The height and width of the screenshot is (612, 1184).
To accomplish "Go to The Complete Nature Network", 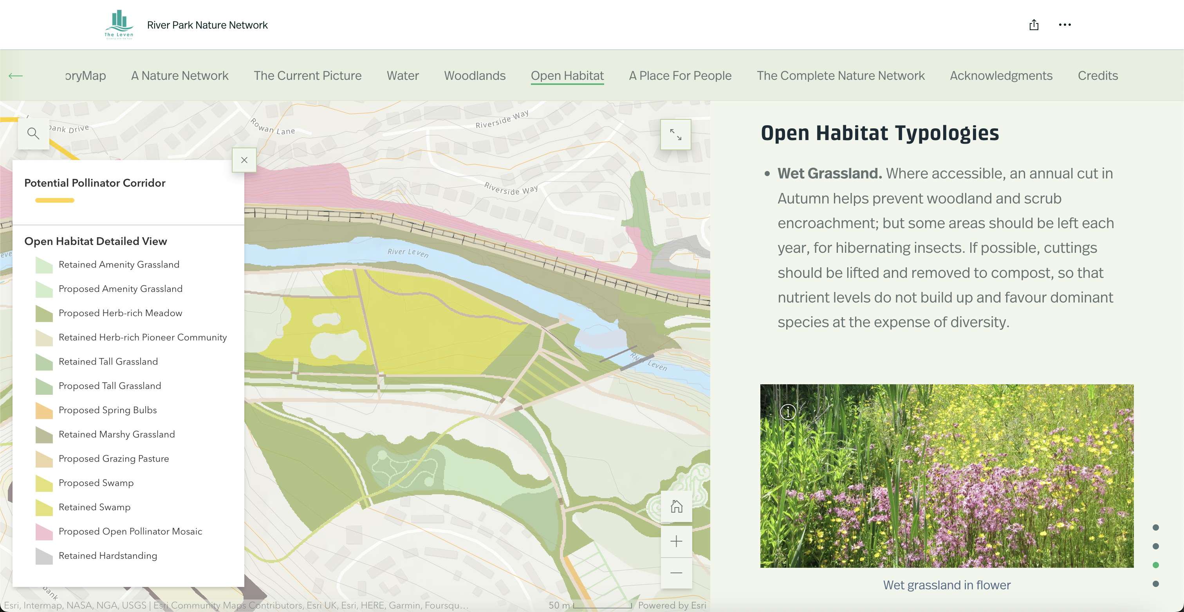I will pos(841,76).
